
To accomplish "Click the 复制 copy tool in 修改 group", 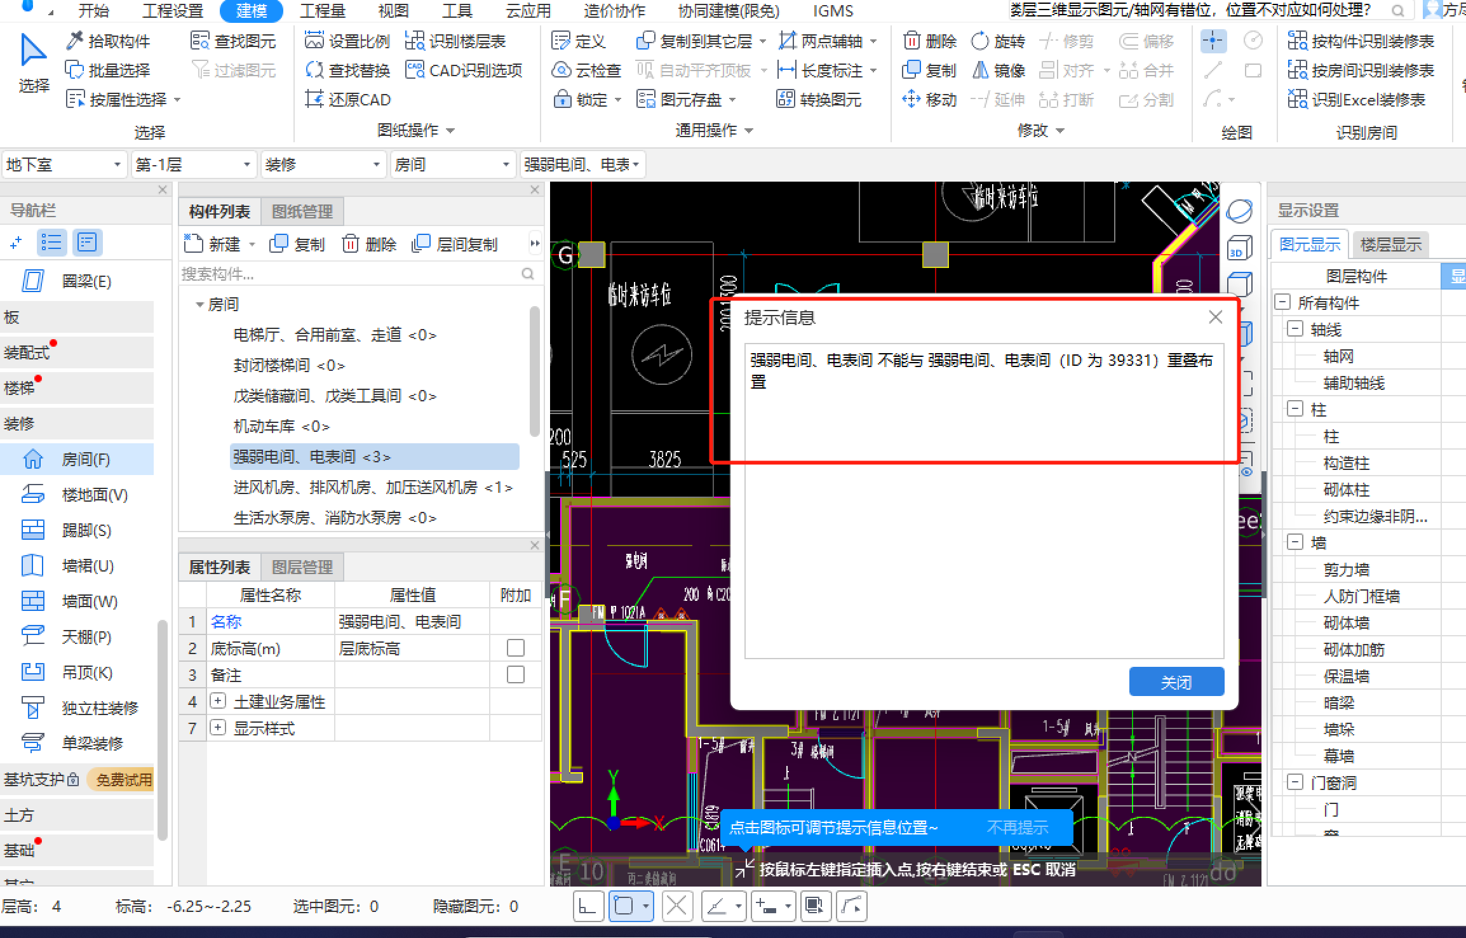I will [929, 70].
